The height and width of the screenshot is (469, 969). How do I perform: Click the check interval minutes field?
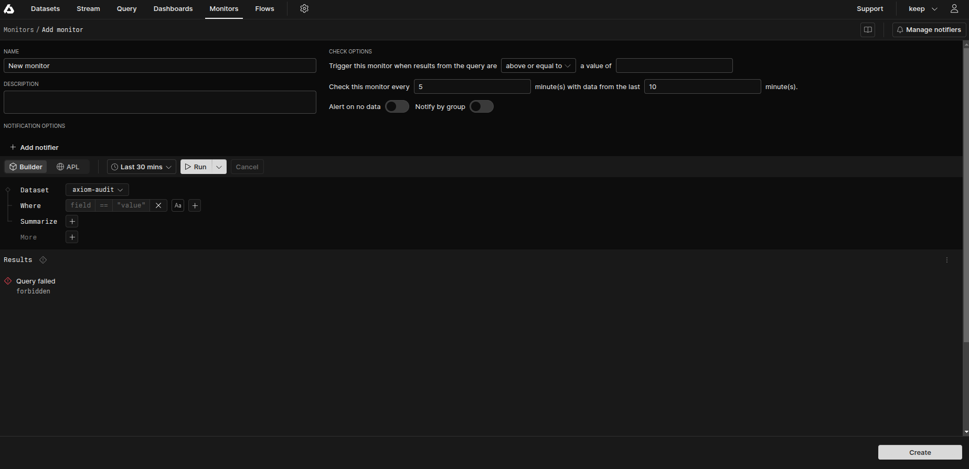click(x=472, y=86)
